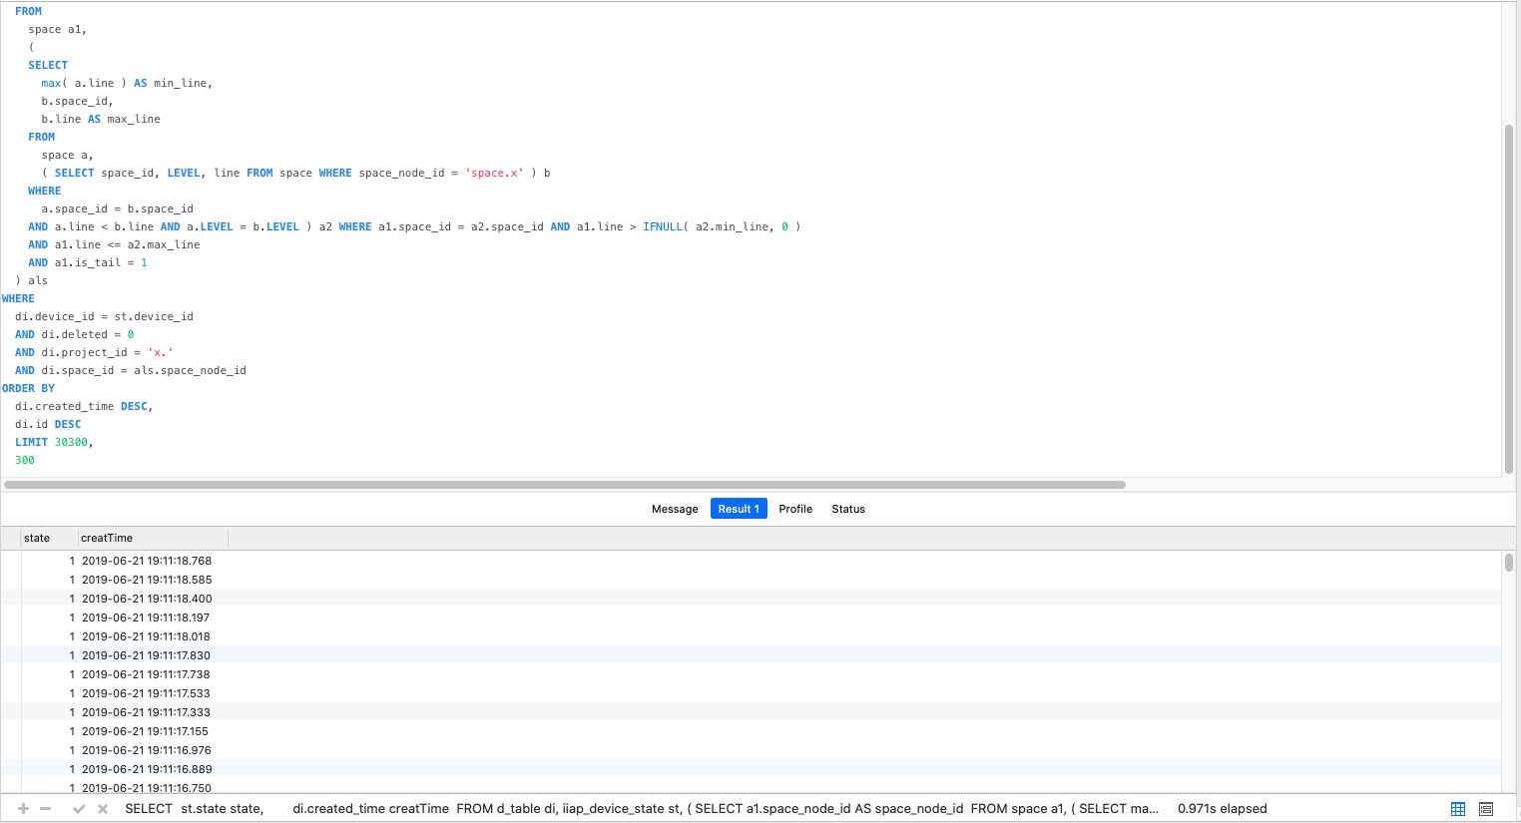Click the 'di.id DESC' line
The width and height of the screenshot is (1521, 823).
coord(48,424)
